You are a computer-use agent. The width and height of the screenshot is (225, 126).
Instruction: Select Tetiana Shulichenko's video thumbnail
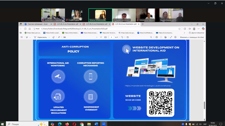(x=100, y=15)
